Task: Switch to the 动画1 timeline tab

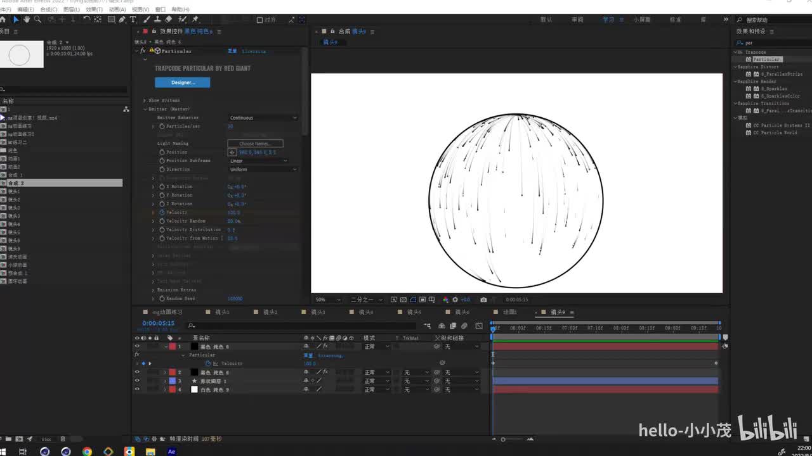Action: coord(510,312)
